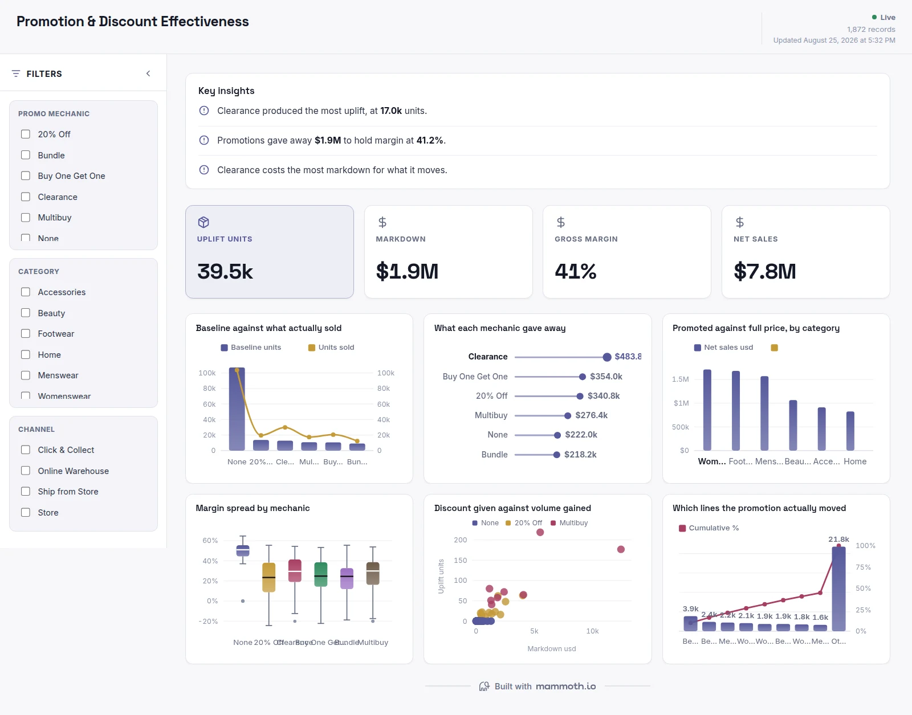Click the Home net sales bar

pyautogui.click(x=850, y=431)
